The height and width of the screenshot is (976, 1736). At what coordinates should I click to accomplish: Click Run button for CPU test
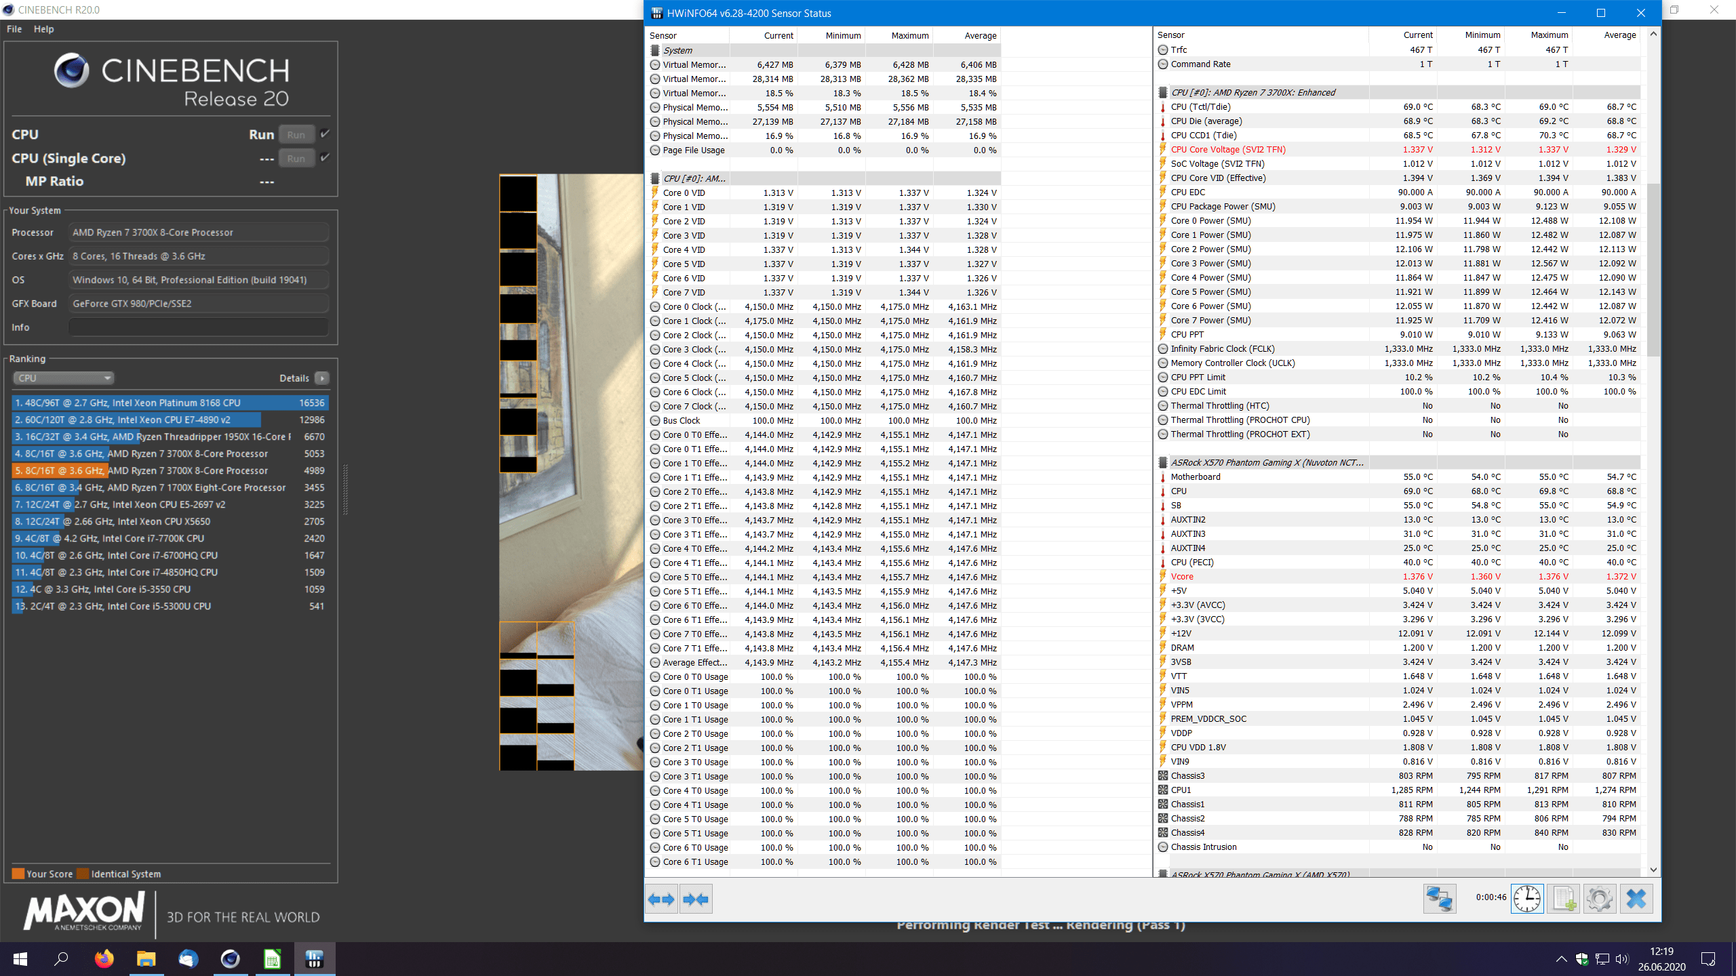pyautogui.click(x=296, y=134)
